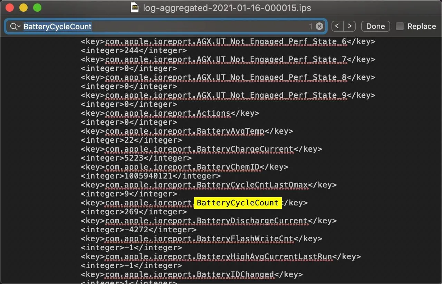
Task: Jump to next search match
Action: click(349, 26)
